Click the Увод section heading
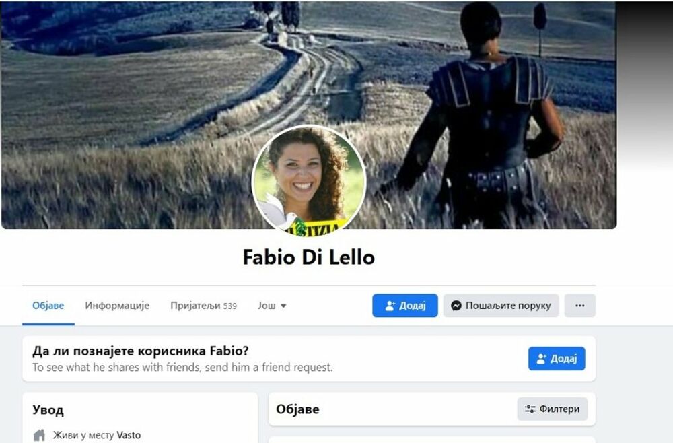 coord(48,410)
